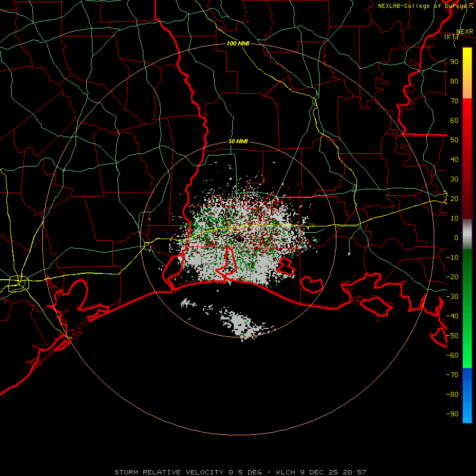Click the 0 value on the velocity scale
This screenshot has width=476, height=476.
(x=456, y=238)
